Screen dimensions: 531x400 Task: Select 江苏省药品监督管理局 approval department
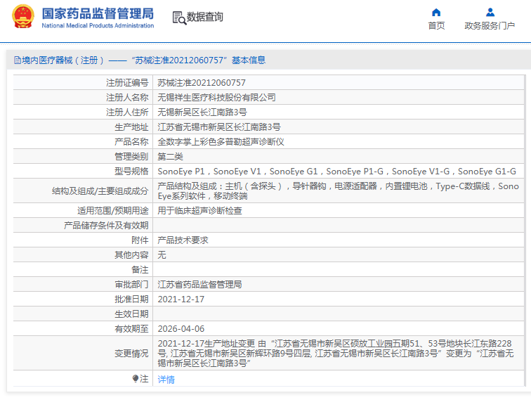[x=199, y=285]
